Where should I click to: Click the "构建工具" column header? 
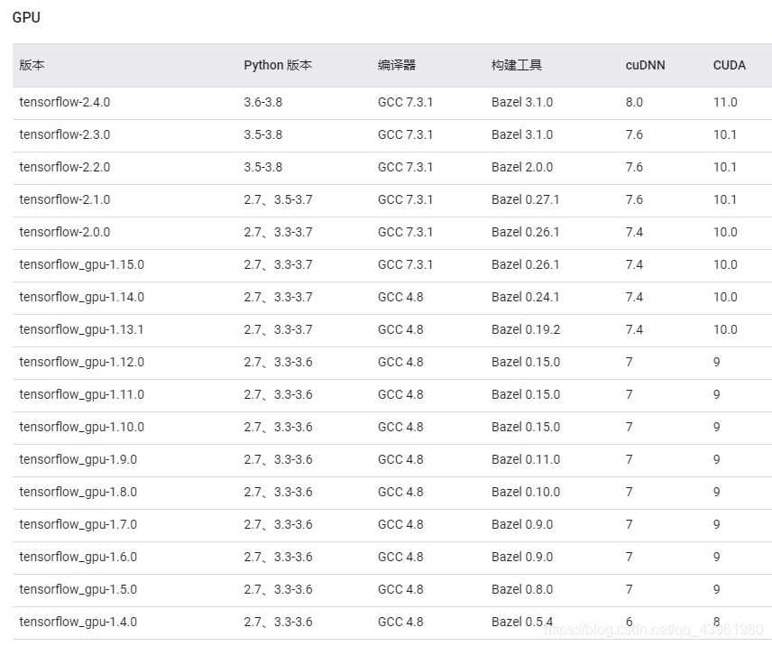(x=517, y=65)
